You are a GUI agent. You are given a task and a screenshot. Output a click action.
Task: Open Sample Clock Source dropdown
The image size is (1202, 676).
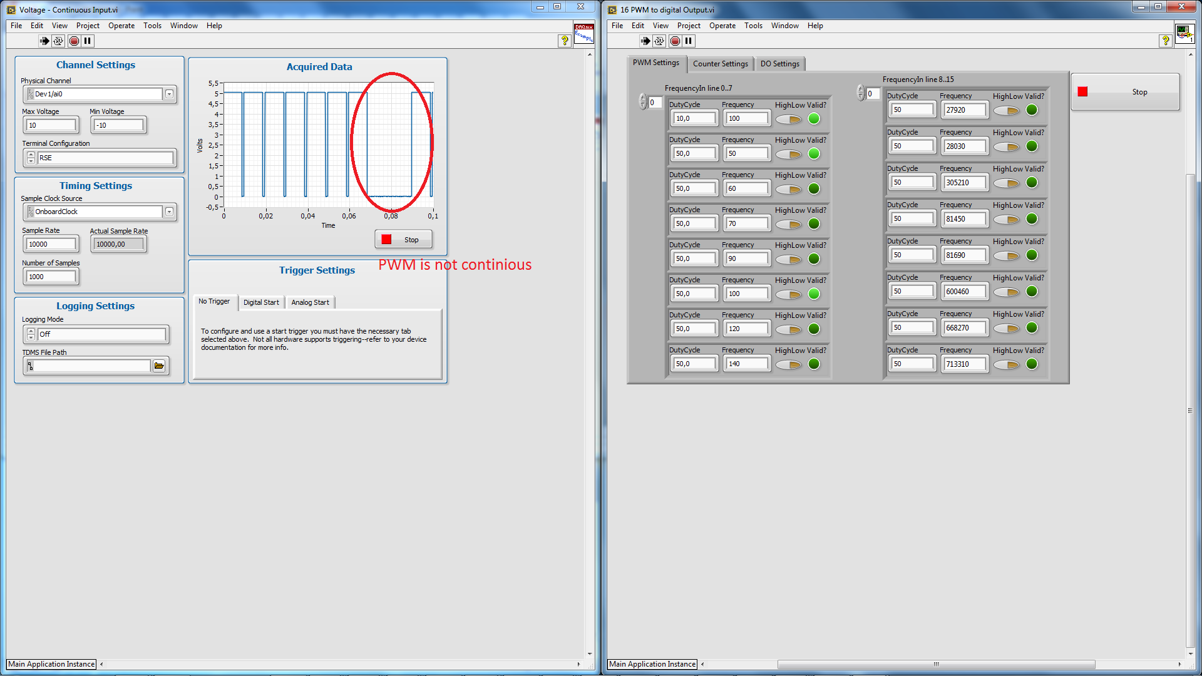169,212
